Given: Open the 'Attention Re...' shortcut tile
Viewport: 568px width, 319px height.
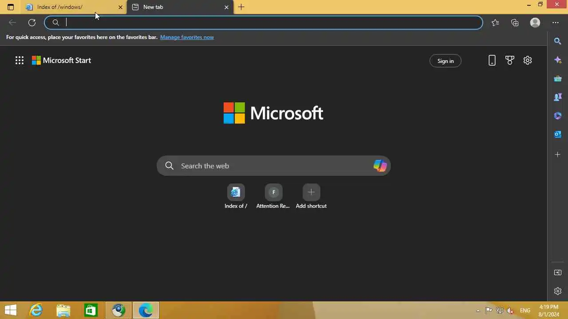Looking at the screenshot, I should [273, 197].
